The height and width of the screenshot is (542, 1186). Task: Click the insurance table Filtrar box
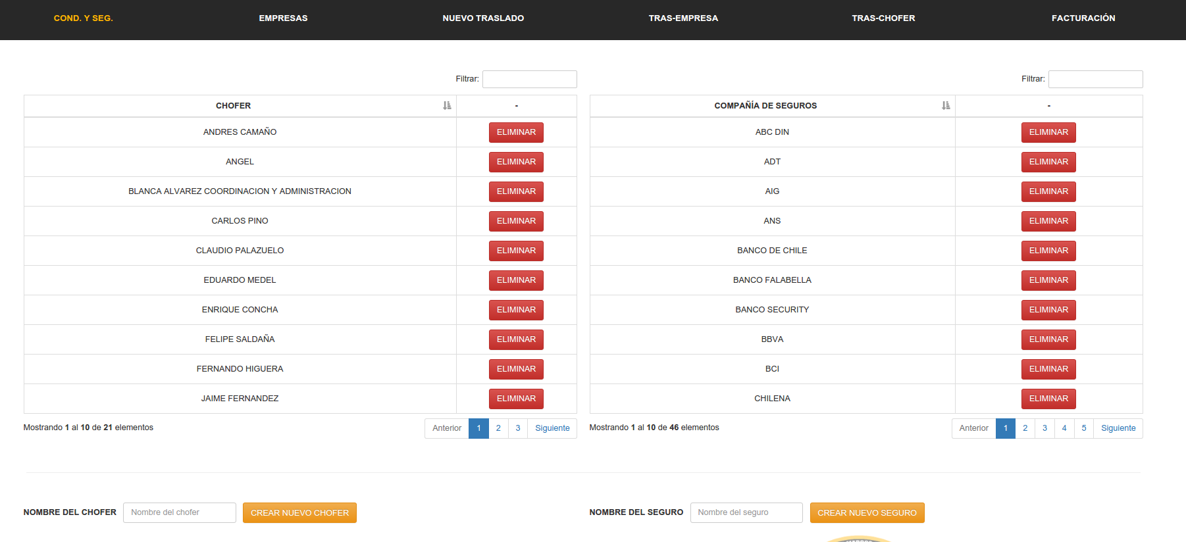click(1095, 79)
